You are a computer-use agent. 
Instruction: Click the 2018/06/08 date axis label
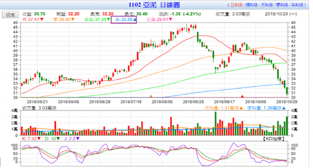pos(69,102)
